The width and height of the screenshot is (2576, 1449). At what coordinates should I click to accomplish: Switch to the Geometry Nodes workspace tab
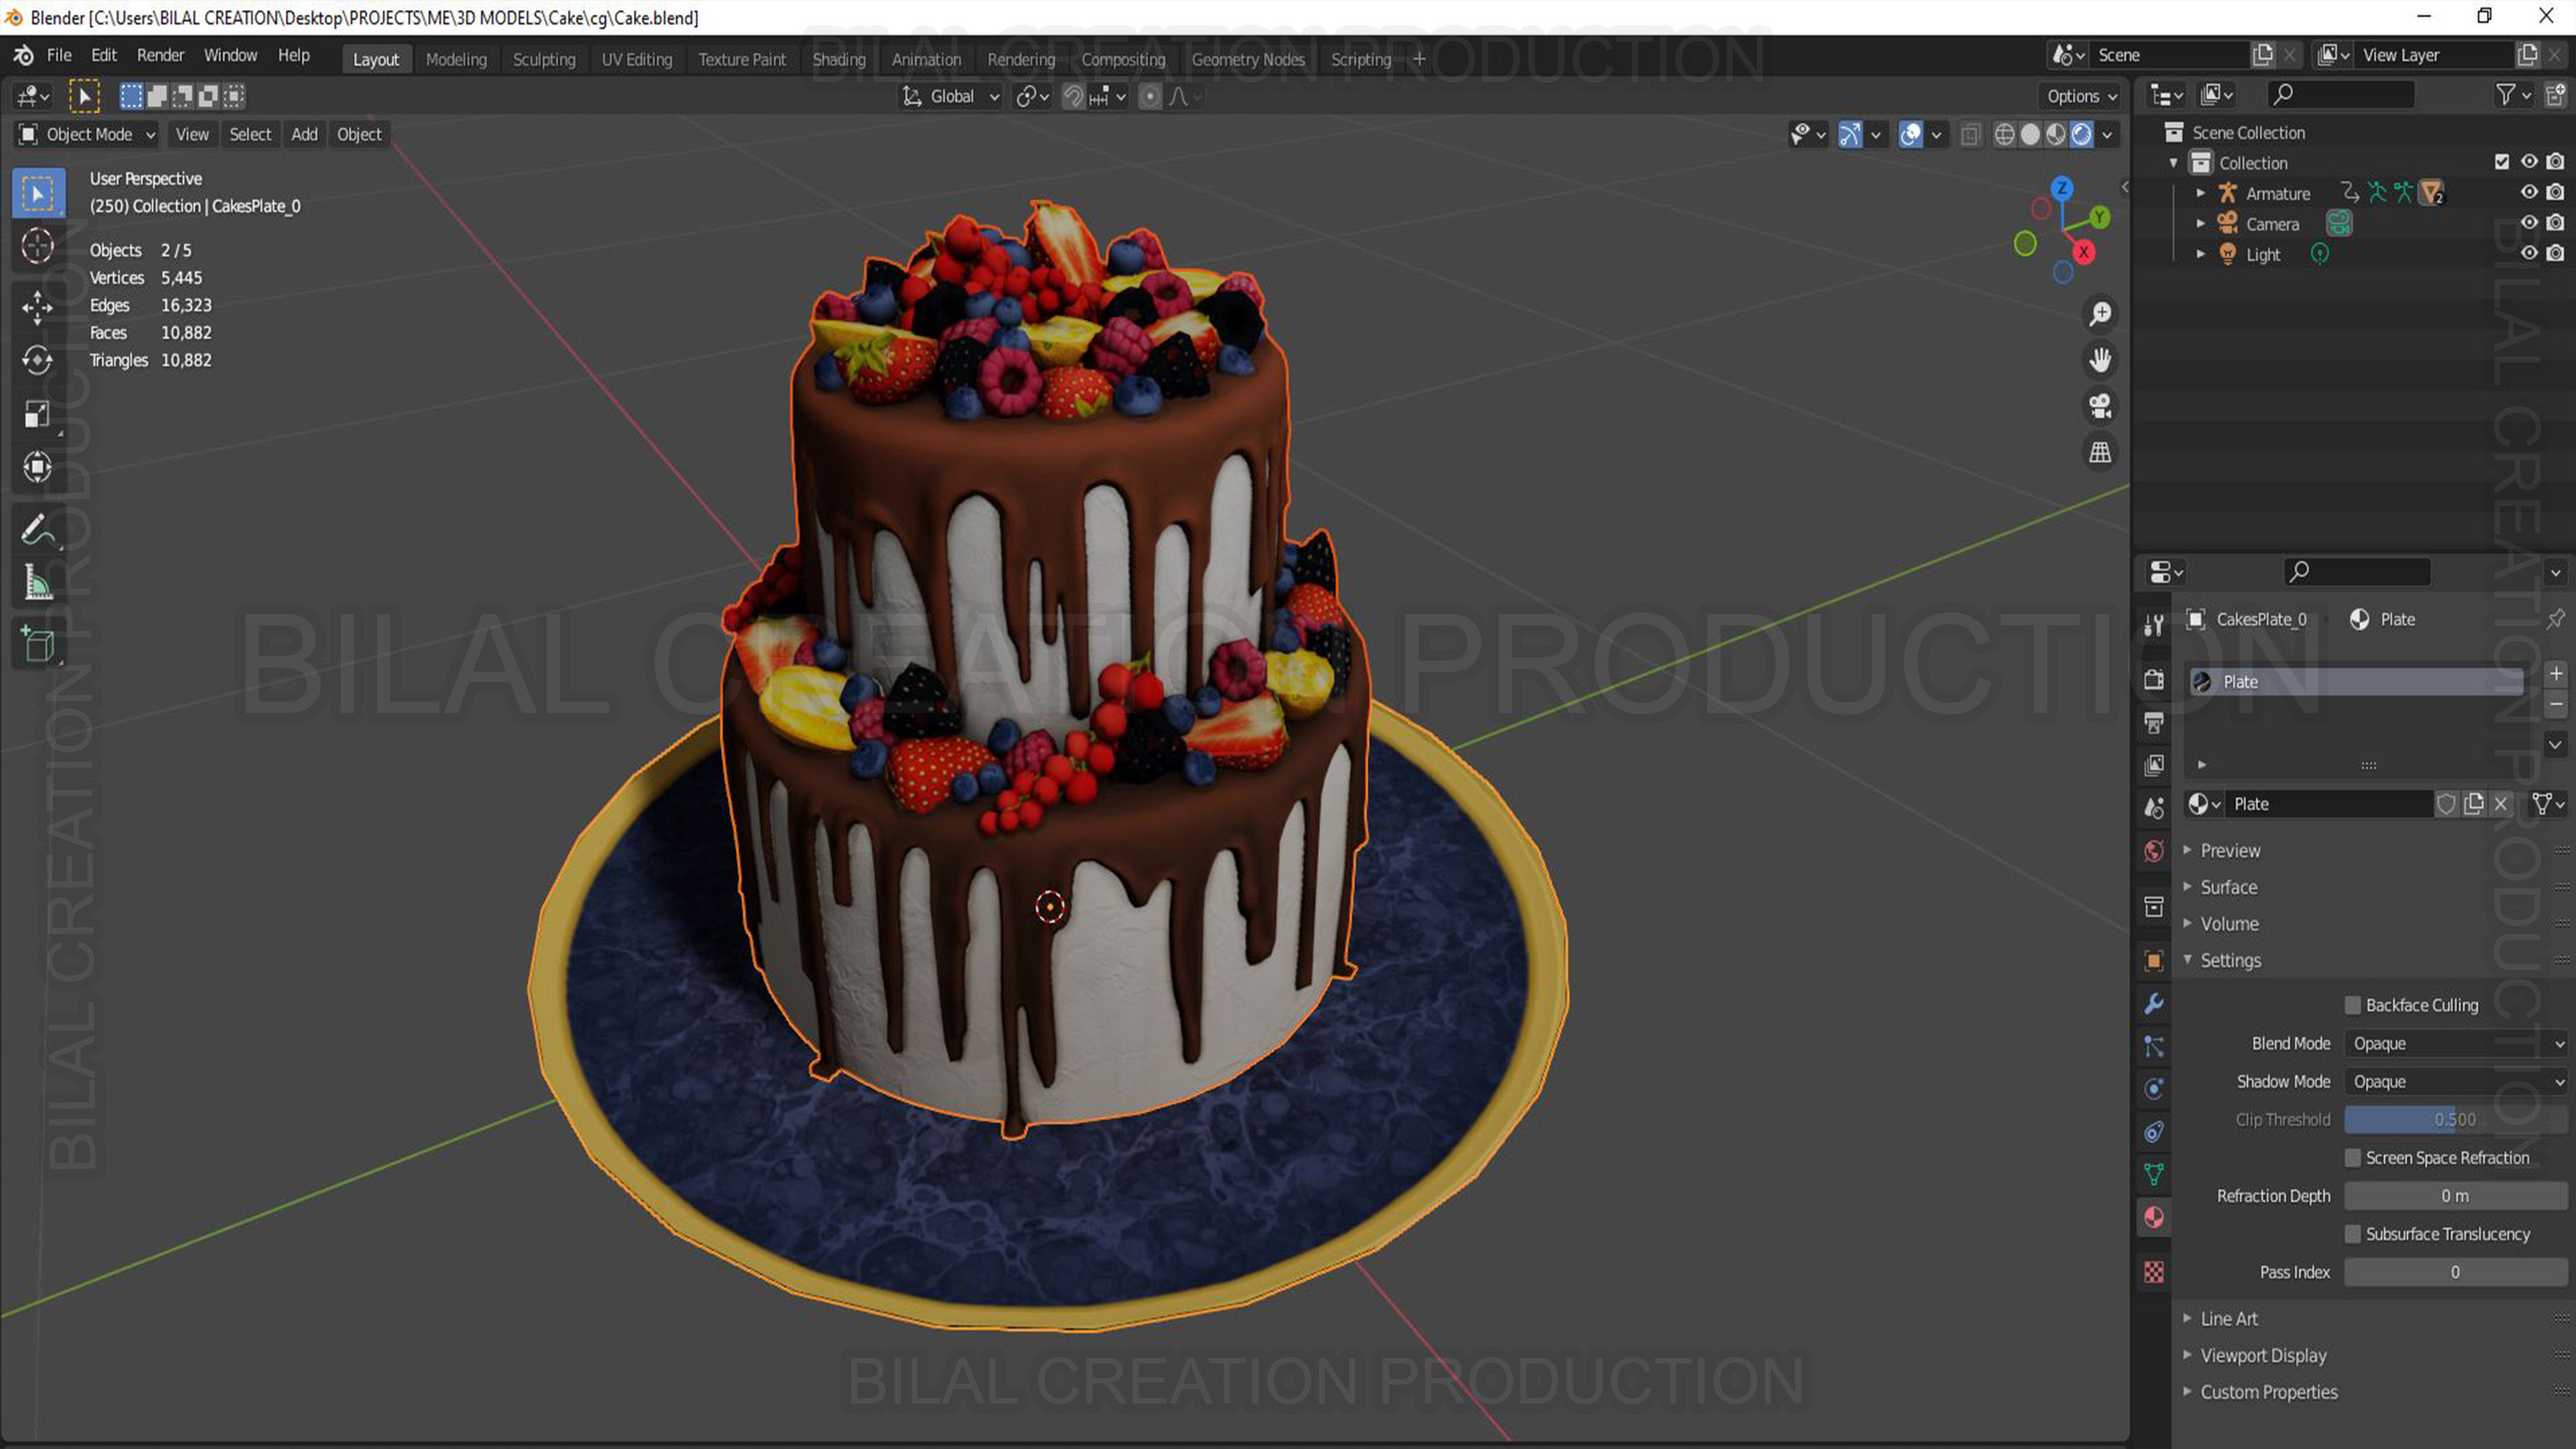[x=1248, y=59]
